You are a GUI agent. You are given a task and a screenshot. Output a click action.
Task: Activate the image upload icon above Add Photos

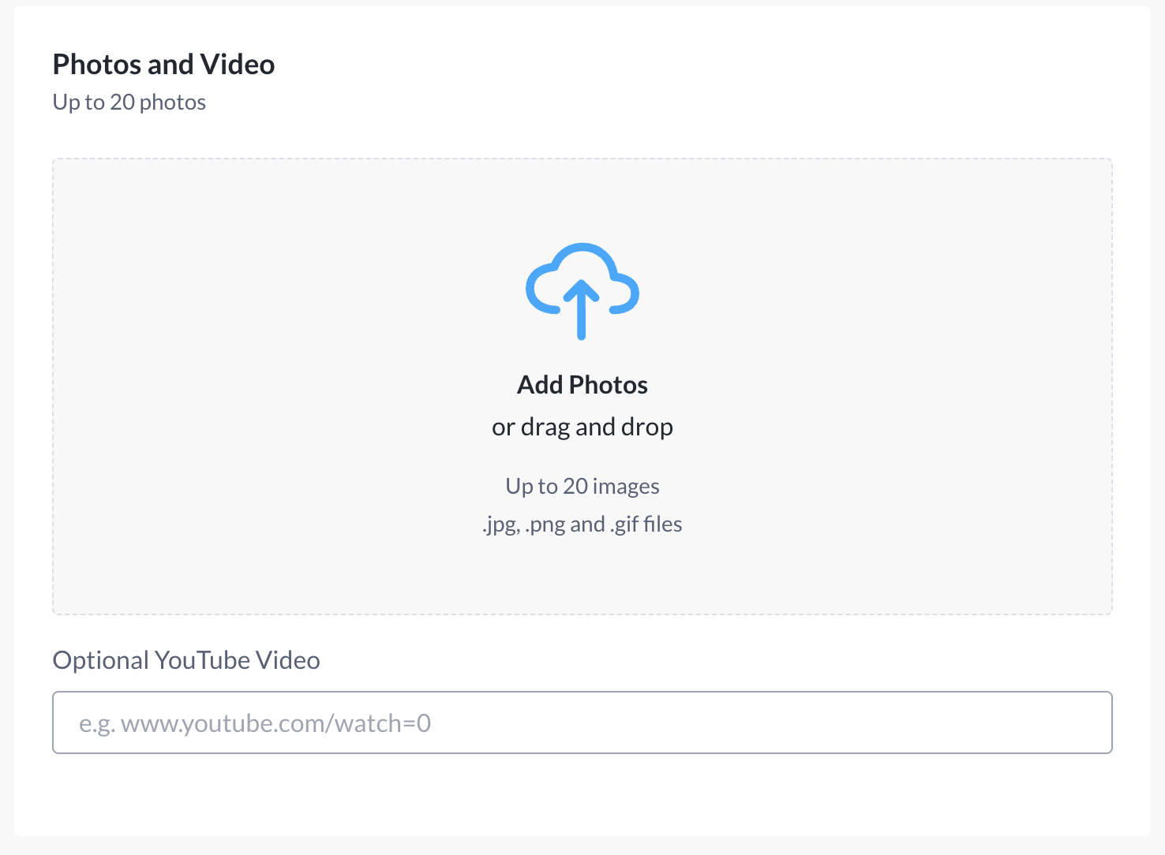(x=582, y=290)
